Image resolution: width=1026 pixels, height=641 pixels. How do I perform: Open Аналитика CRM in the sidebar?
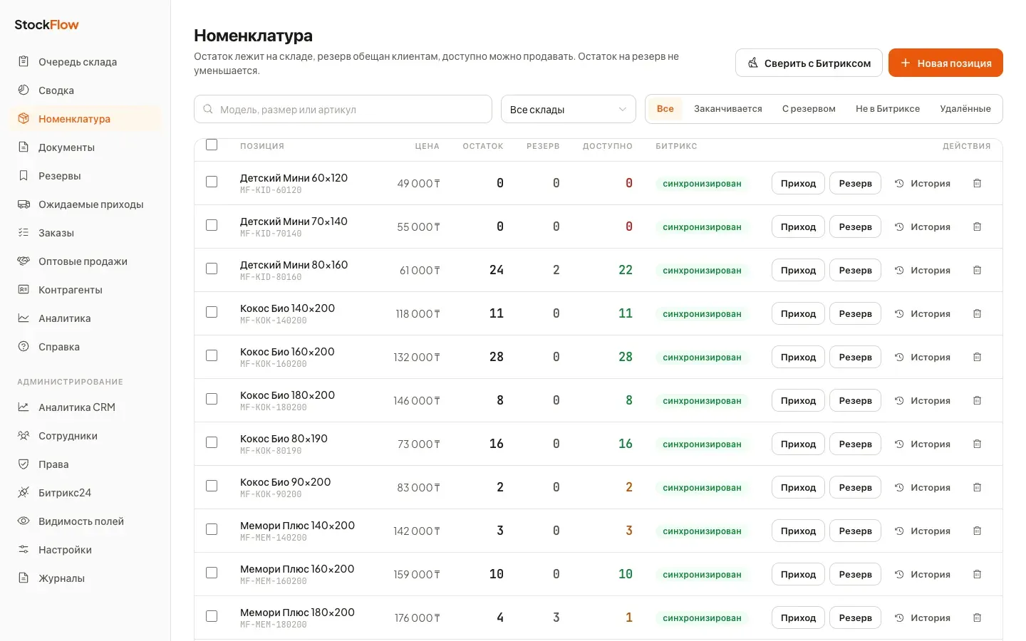click(x=85, y=407)
